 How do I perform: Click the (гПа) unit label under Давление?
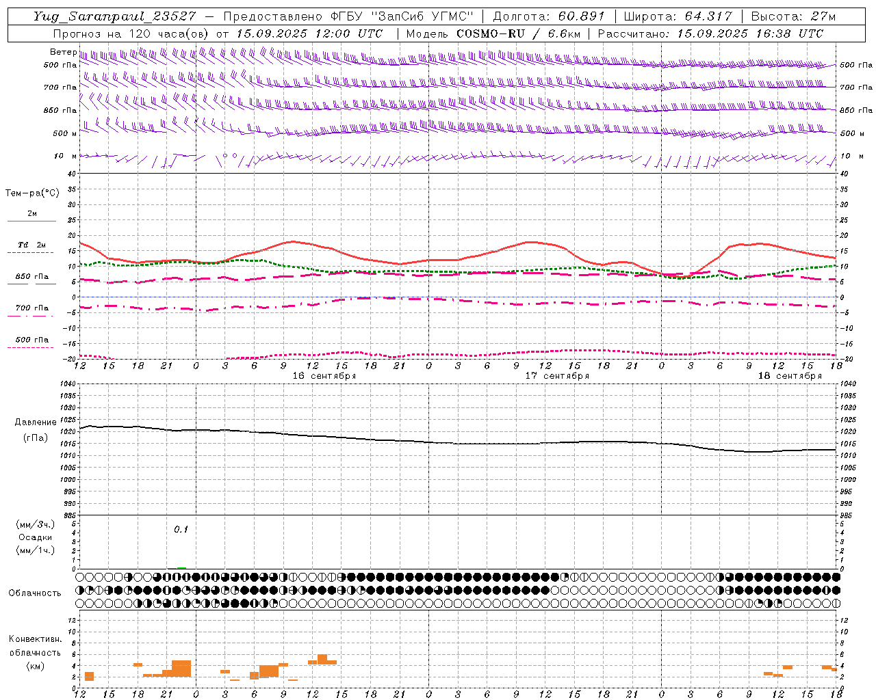click(x=35, y=438)
